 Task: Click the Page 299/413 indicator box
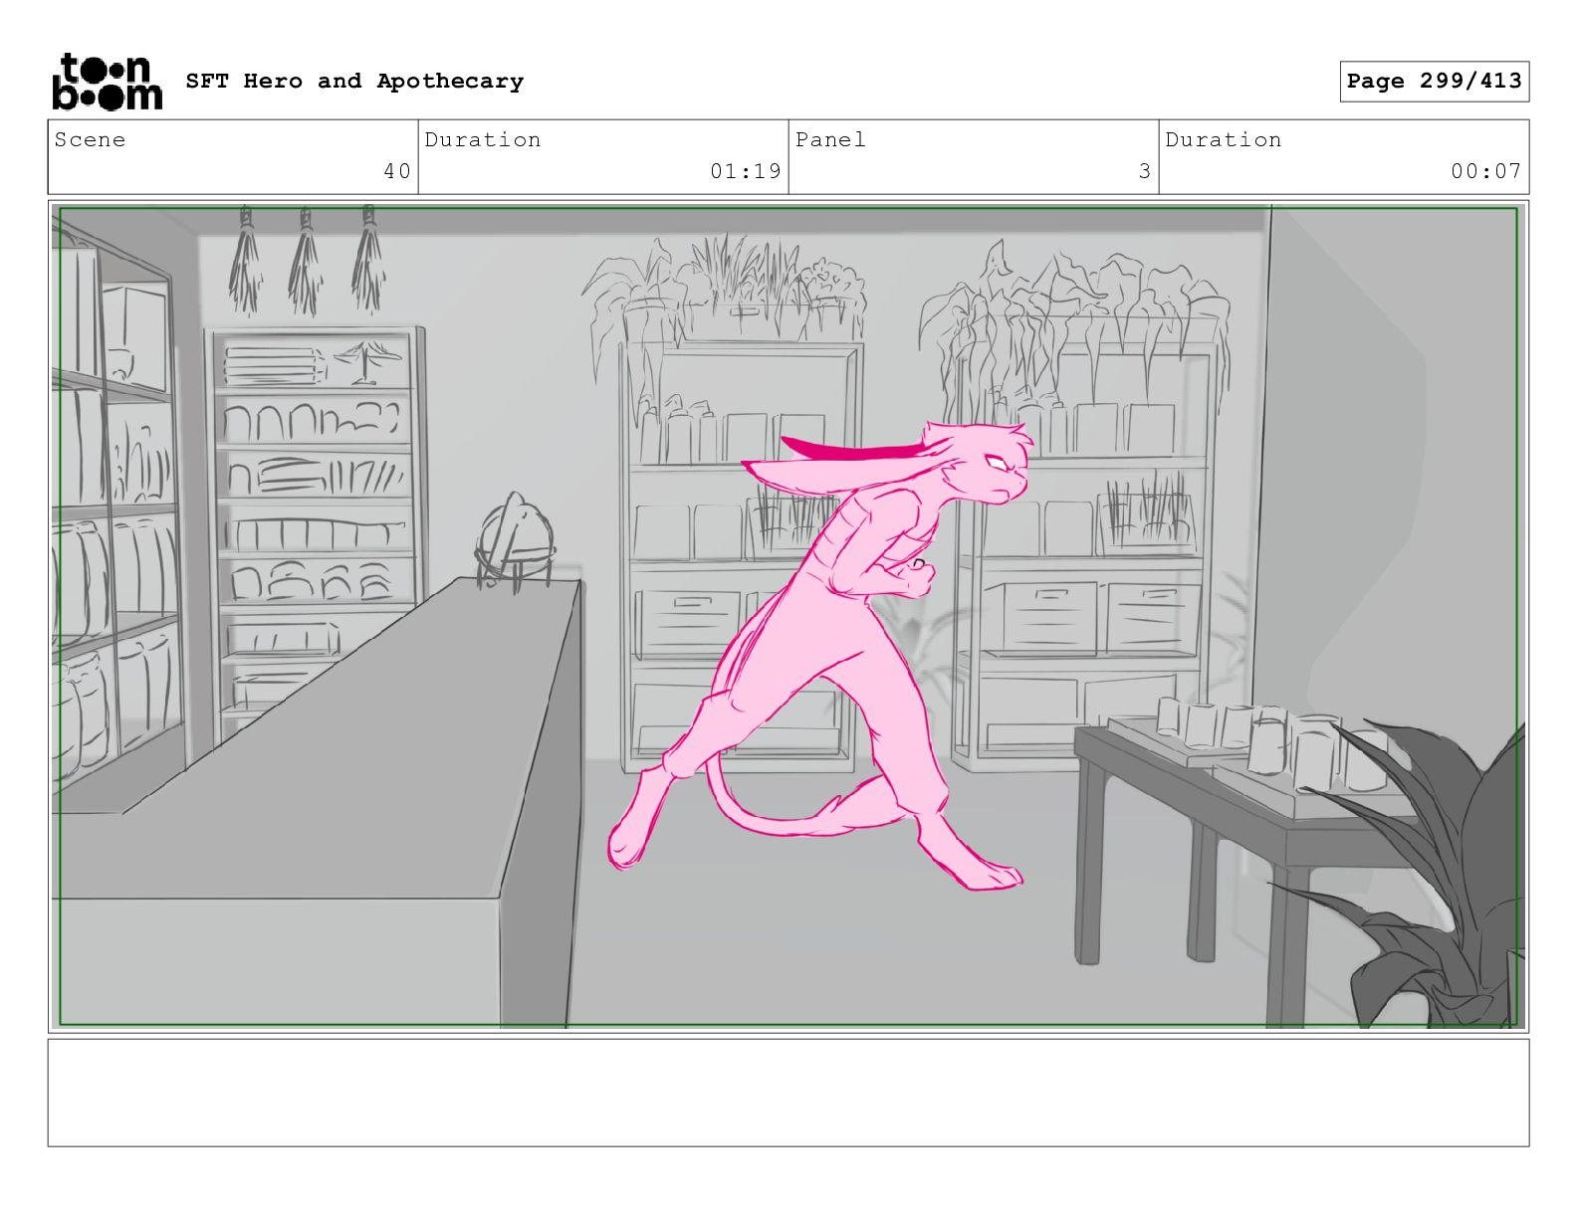click(1433, 82)
